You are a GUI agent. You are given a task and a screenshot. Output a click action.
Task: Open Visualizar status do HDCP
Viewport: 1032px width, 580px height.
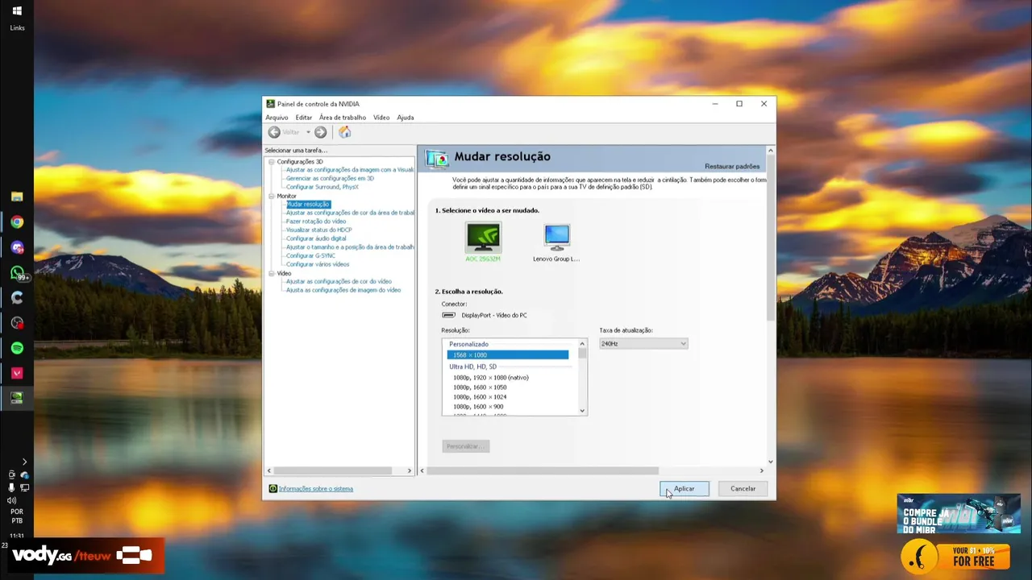point(319,230)
